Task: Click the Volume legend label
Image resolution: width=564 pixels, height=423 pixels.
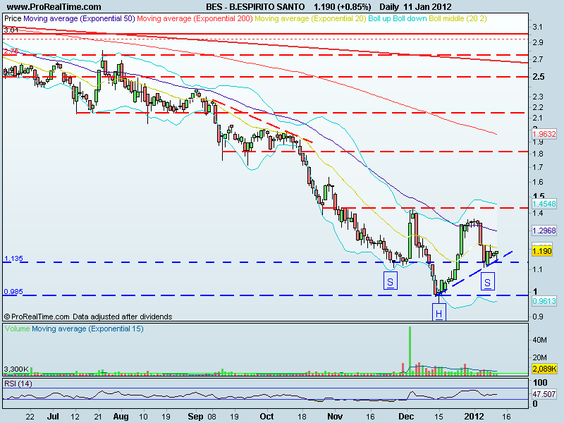Action: pyautogui.click(x=17, y=329)
